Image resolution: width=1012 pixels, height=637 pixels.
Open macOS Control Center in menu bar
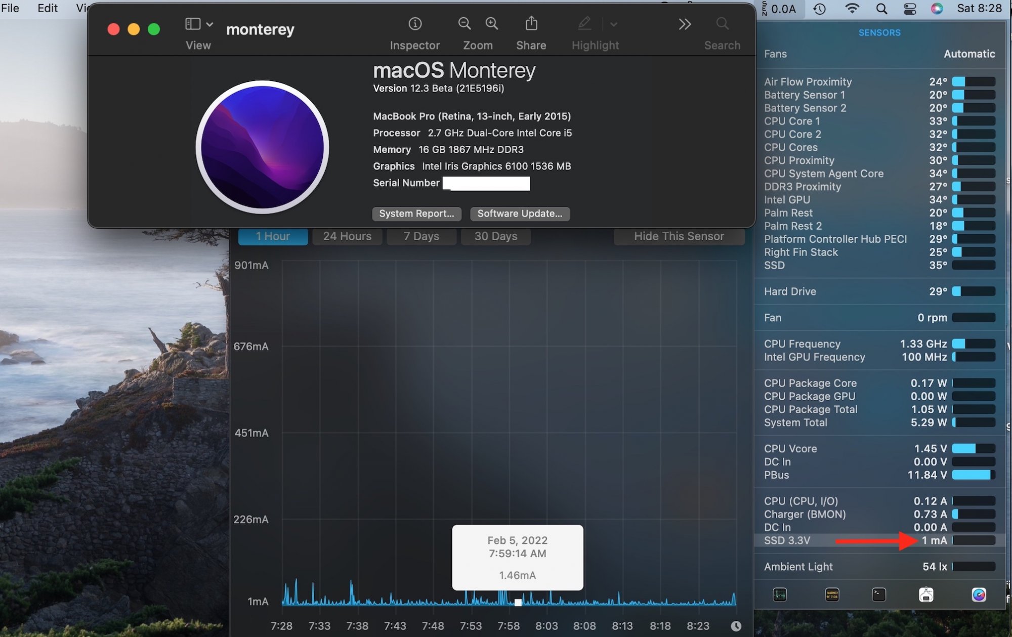point(910,9)
